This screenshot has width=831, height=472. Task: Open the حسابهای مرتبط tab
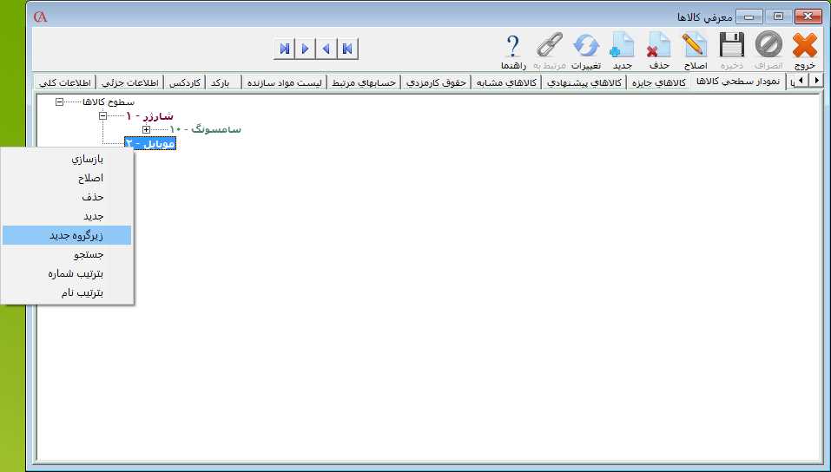click(364, 82)
